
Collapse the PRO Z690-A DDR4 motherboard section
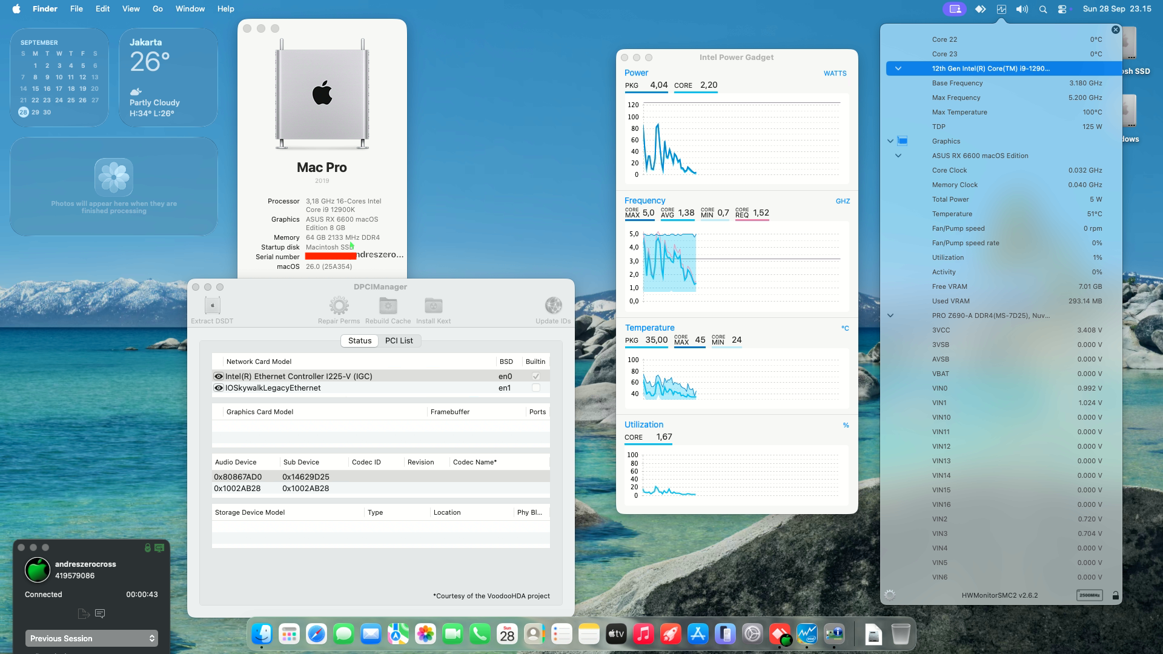pyautogui.click(x=890, y=315)
